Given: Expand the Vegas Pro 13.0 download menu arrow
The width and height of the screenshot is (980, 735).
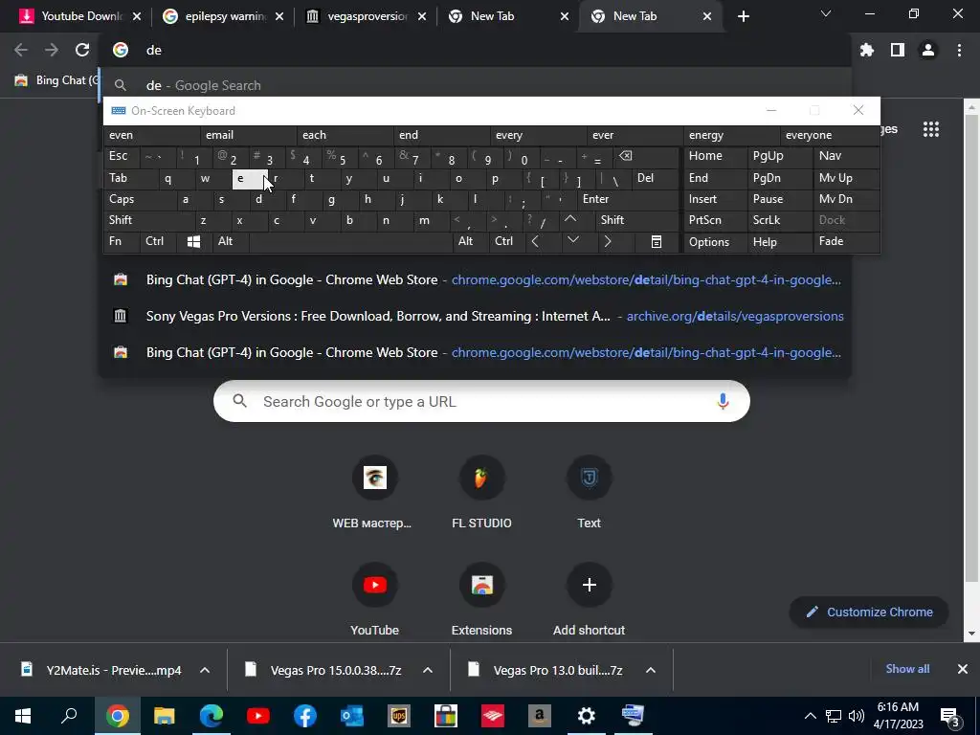Looking at the screenshot, I should pos(651,670).
